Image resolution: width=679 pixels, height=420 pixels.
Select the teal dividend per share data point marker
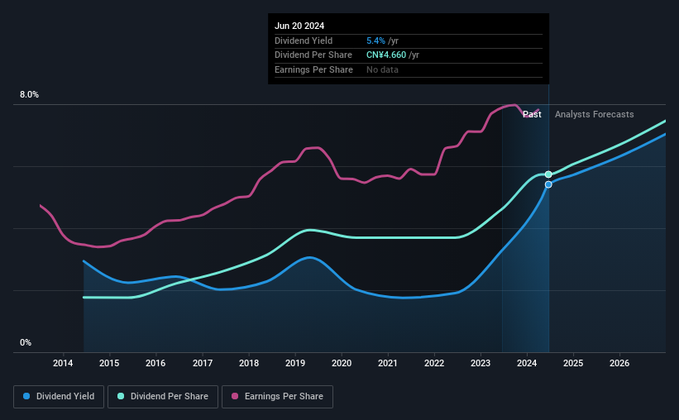[548, 174]
